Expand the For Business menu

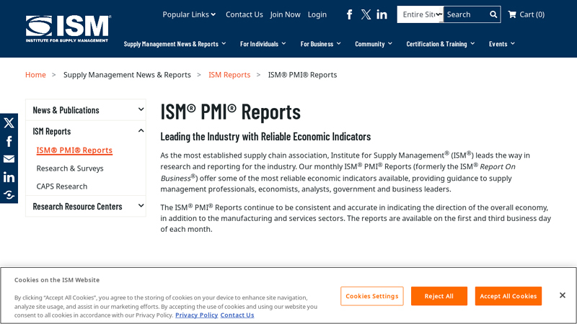coord(320,44)
